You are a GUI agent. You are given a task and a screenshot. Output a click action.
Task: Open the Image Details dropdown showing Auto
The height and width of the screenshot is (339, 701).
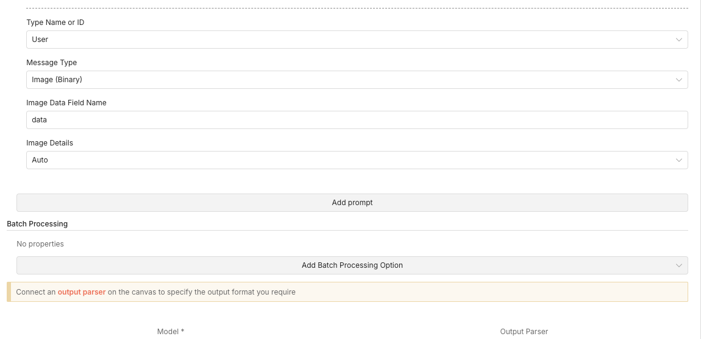pos(357,160)
